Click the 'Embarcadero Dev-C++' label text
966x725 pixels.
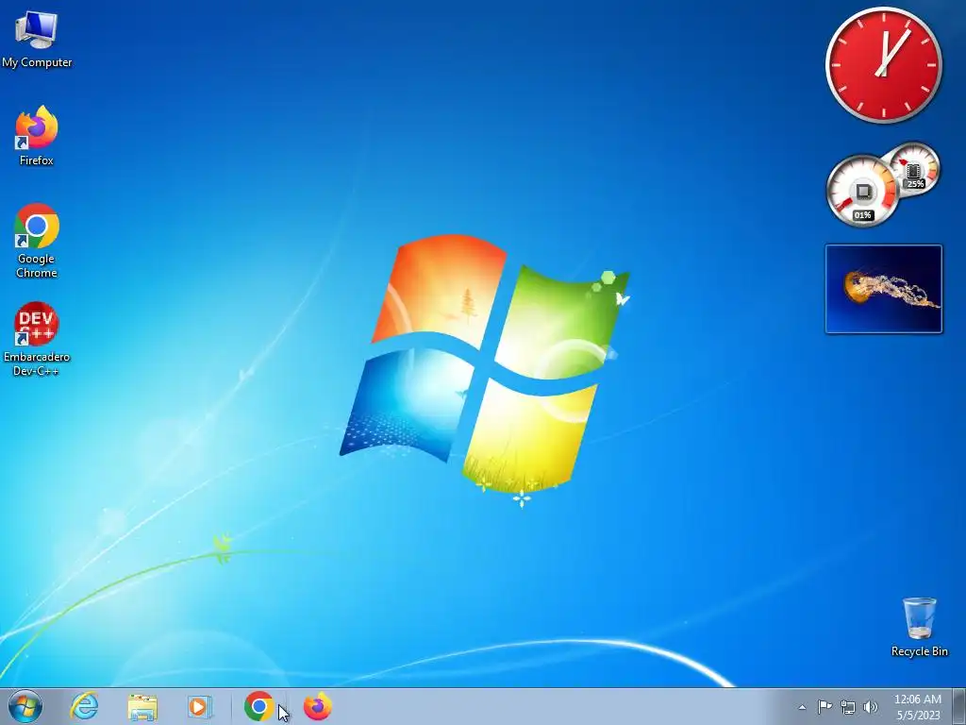click(x=37, y=363)
